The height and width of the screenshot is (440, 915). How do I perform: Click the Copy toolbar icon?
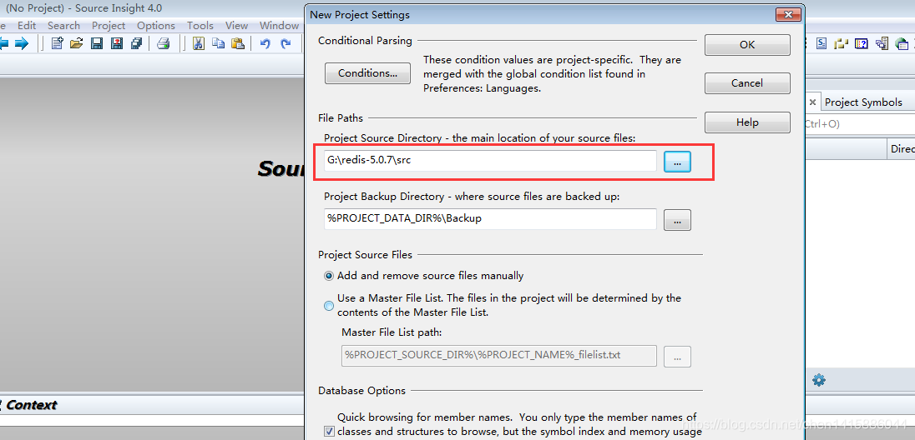click(x=218, y=43)
